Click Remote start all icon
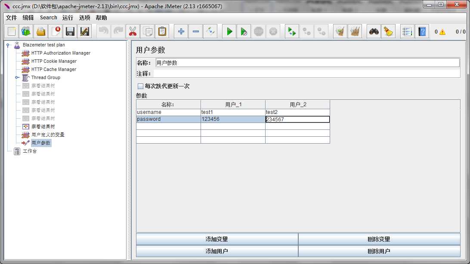Viewport: 470px width, 264px height. (292, 31)
